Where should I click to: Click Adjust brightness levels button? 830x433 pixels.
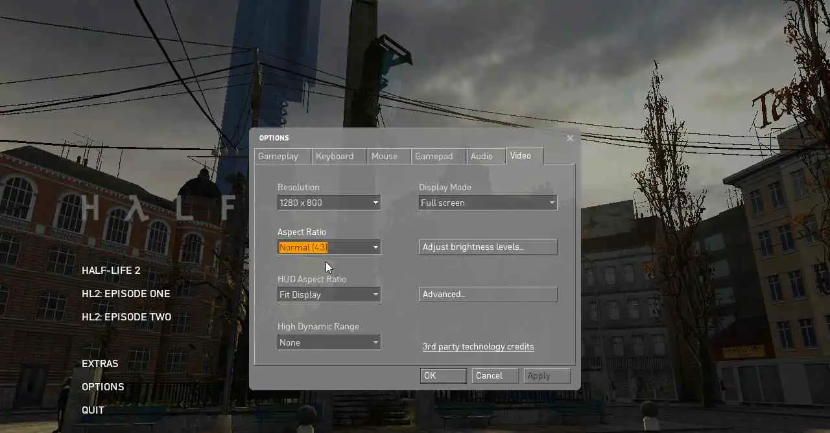coord(488,247)
